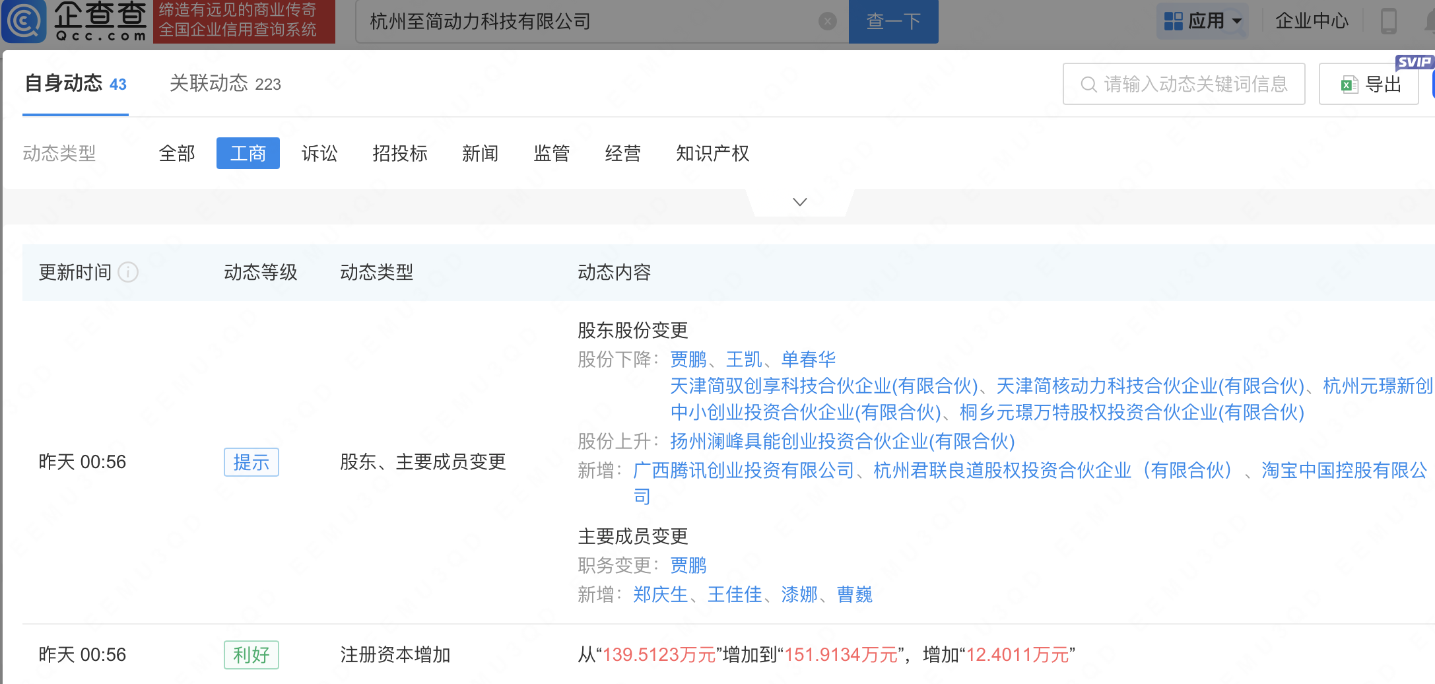Click the 查一下 search button
This screenshot has width=1435, height=684.
tap(893, 20)
